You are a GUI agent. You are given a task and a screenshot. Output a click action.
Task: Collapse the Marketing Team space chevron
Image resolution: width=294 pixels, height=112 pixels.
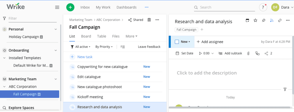tap(56, 79)
